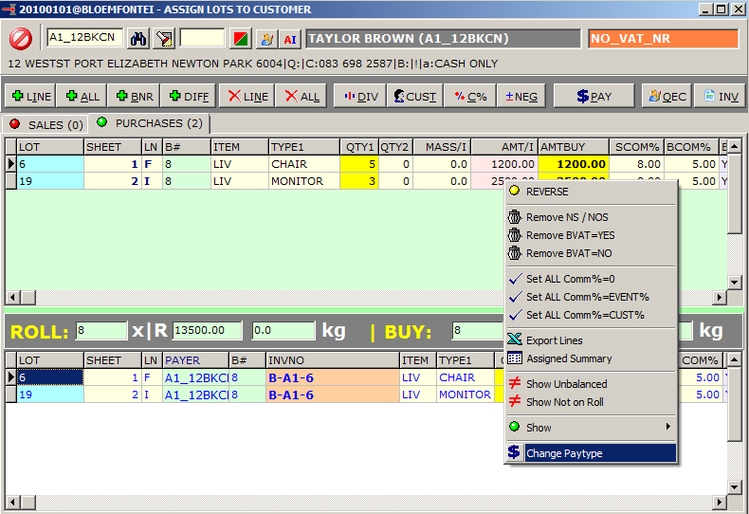Viewport: 749px width, 514px height.
Task: Click lower grid MONITOR cell
Action: 465,395
